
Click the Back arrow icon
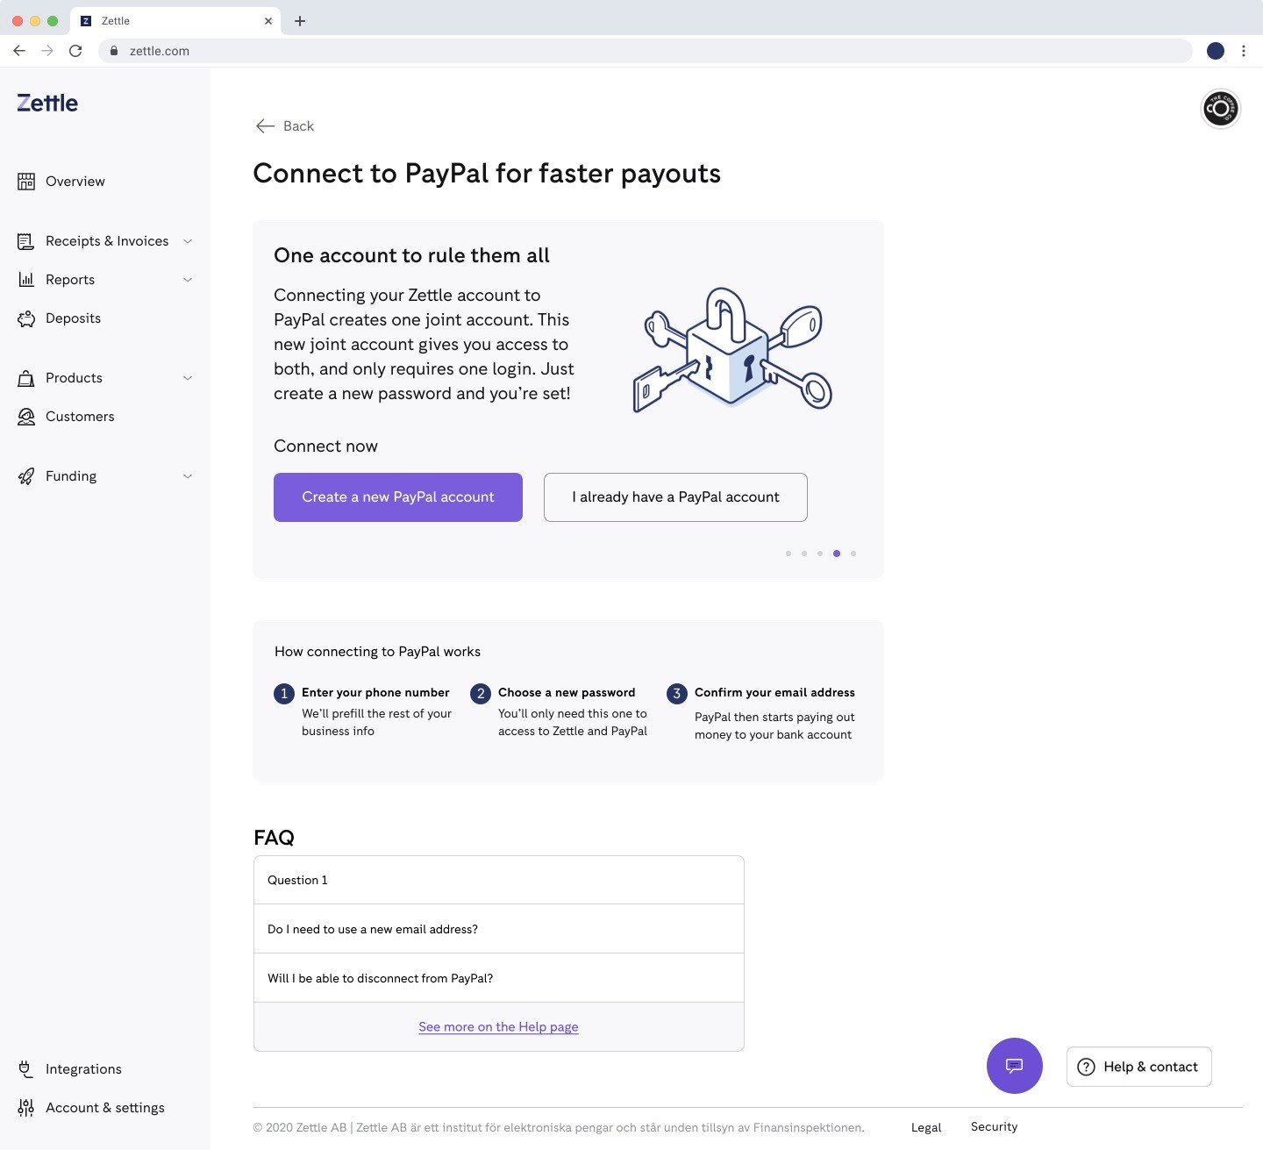click(265, 126)
